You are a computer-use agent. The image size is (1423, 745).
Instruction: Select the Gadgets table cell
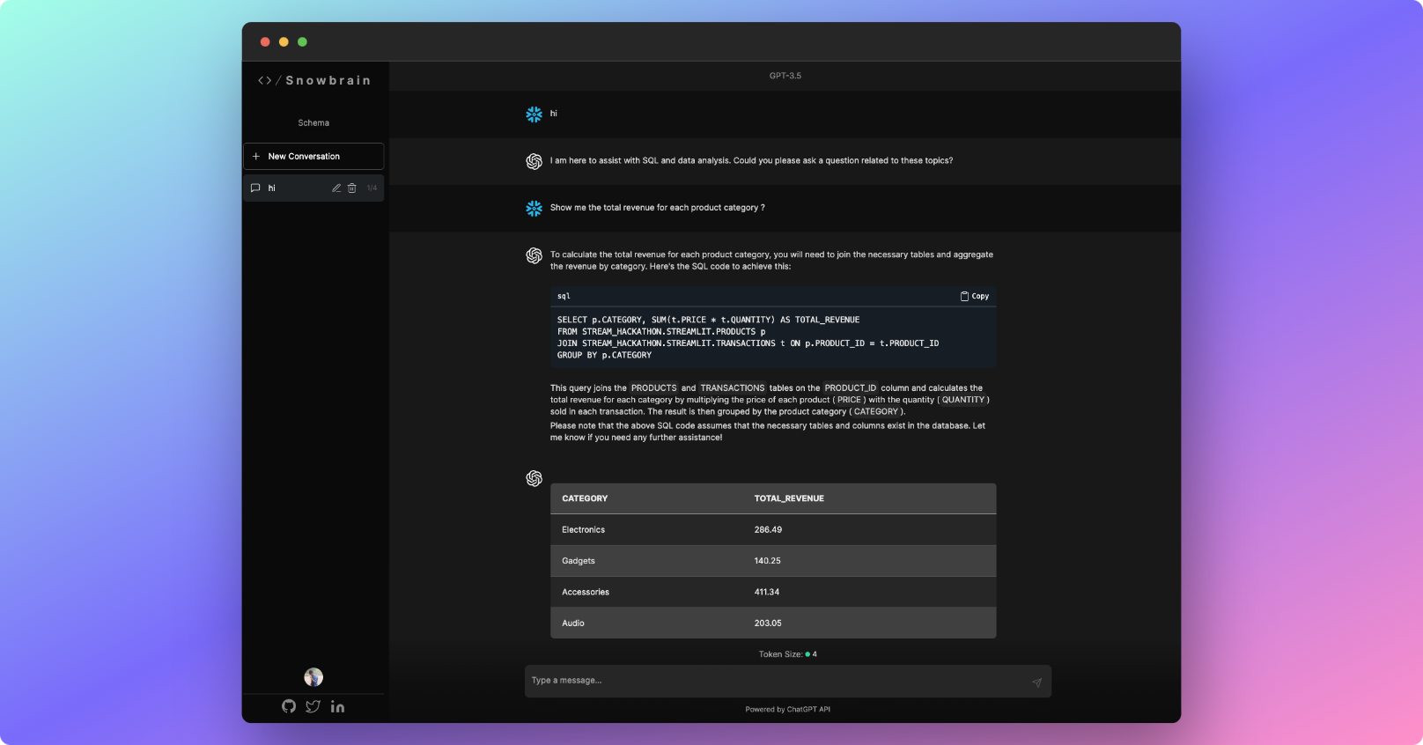[579, 561]
